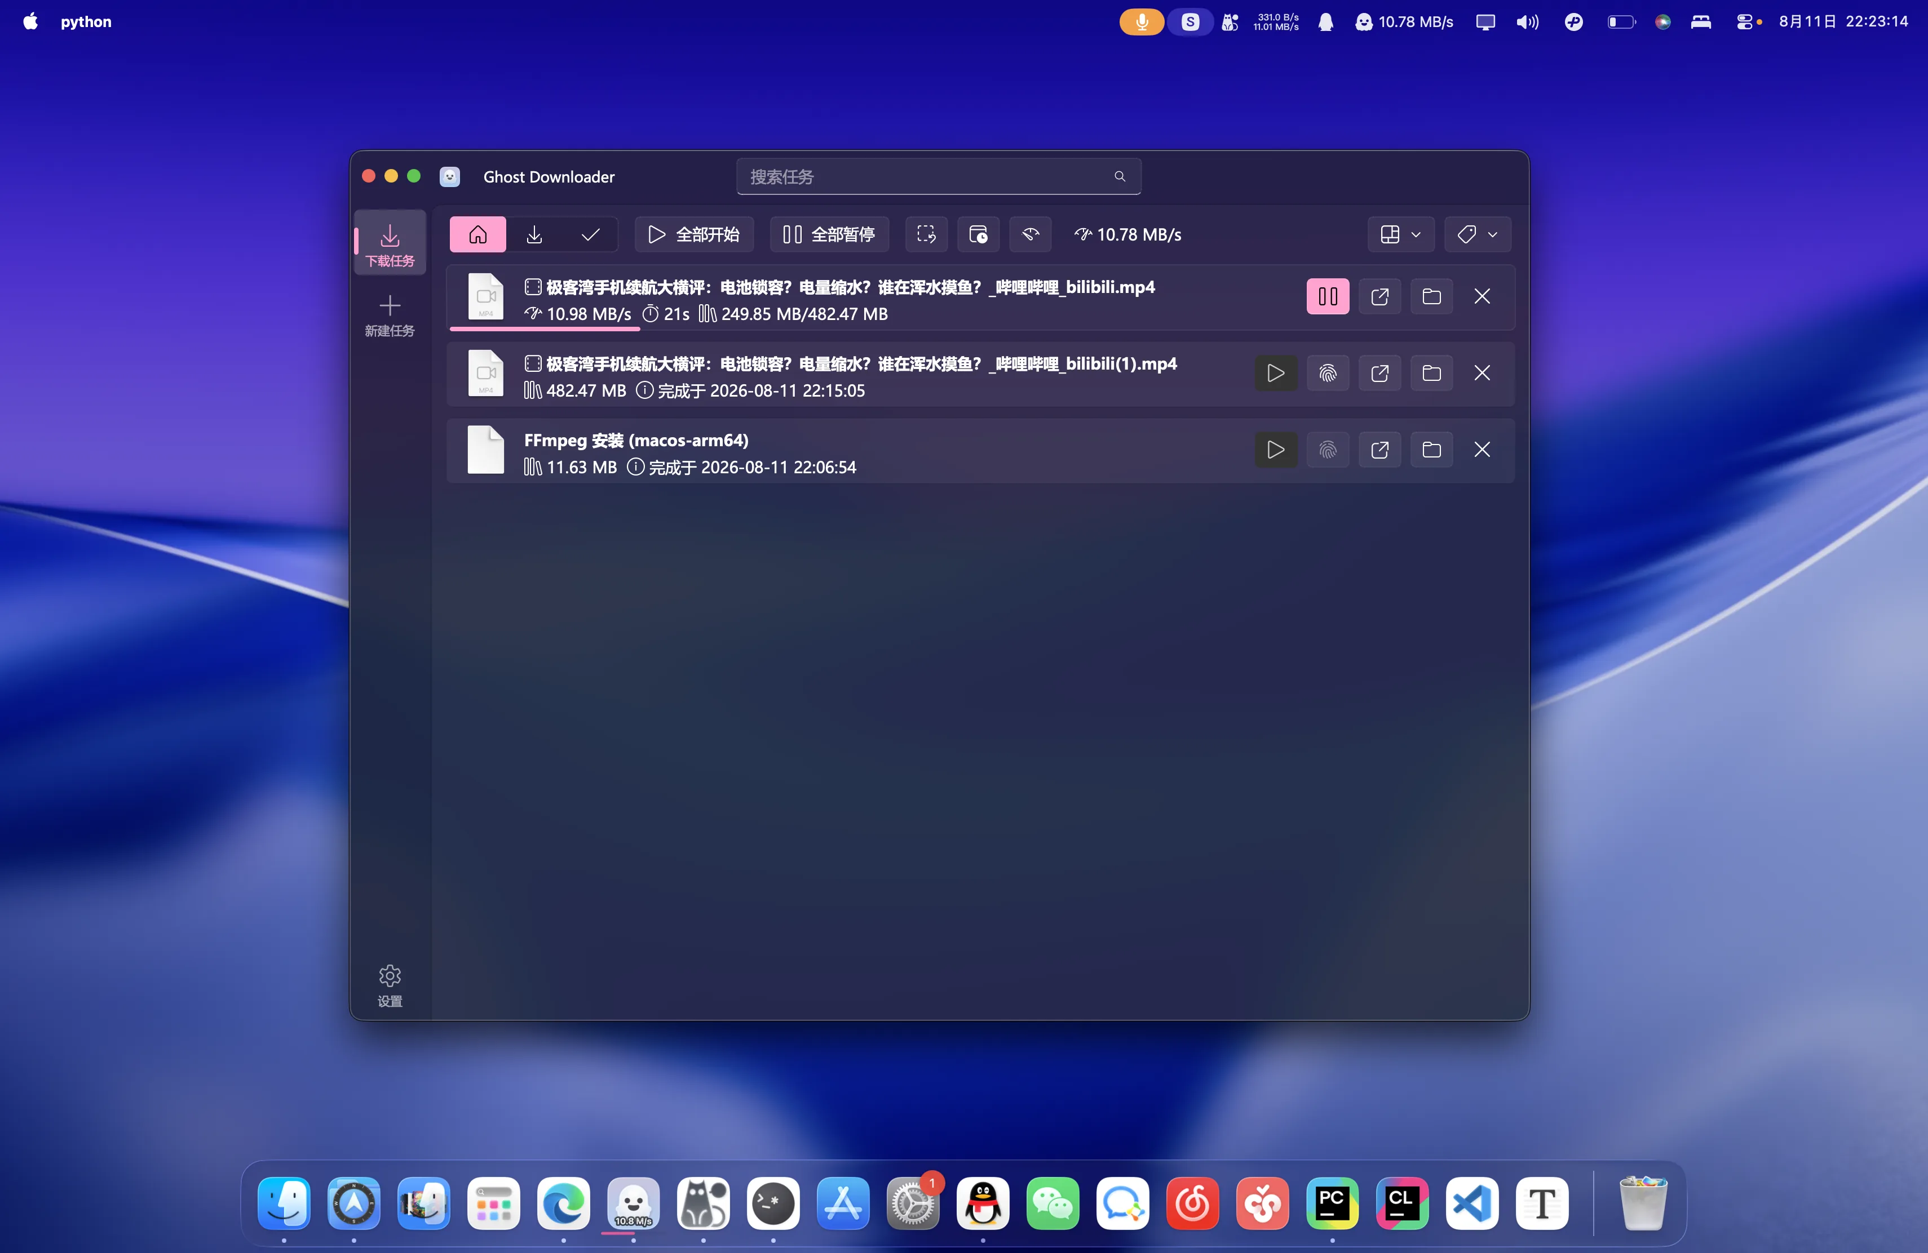Open the scheduled task calendar-clock icon
Viewport: 1928px width, 1253px height.
pyautogui.click(x=979, y=234)
